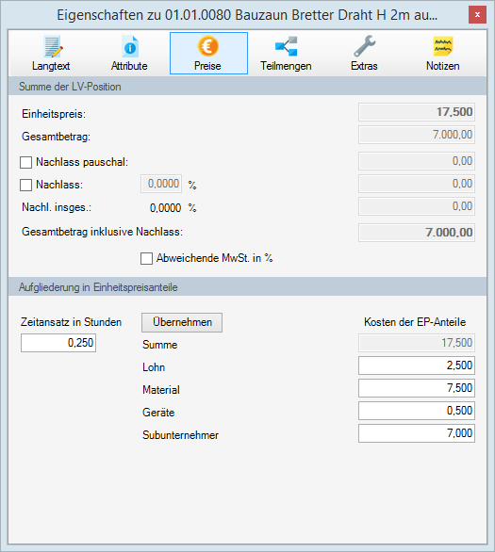Edit the Geräte cost field
The width and height of the screenshot is (495, 552).
point(417,411)
